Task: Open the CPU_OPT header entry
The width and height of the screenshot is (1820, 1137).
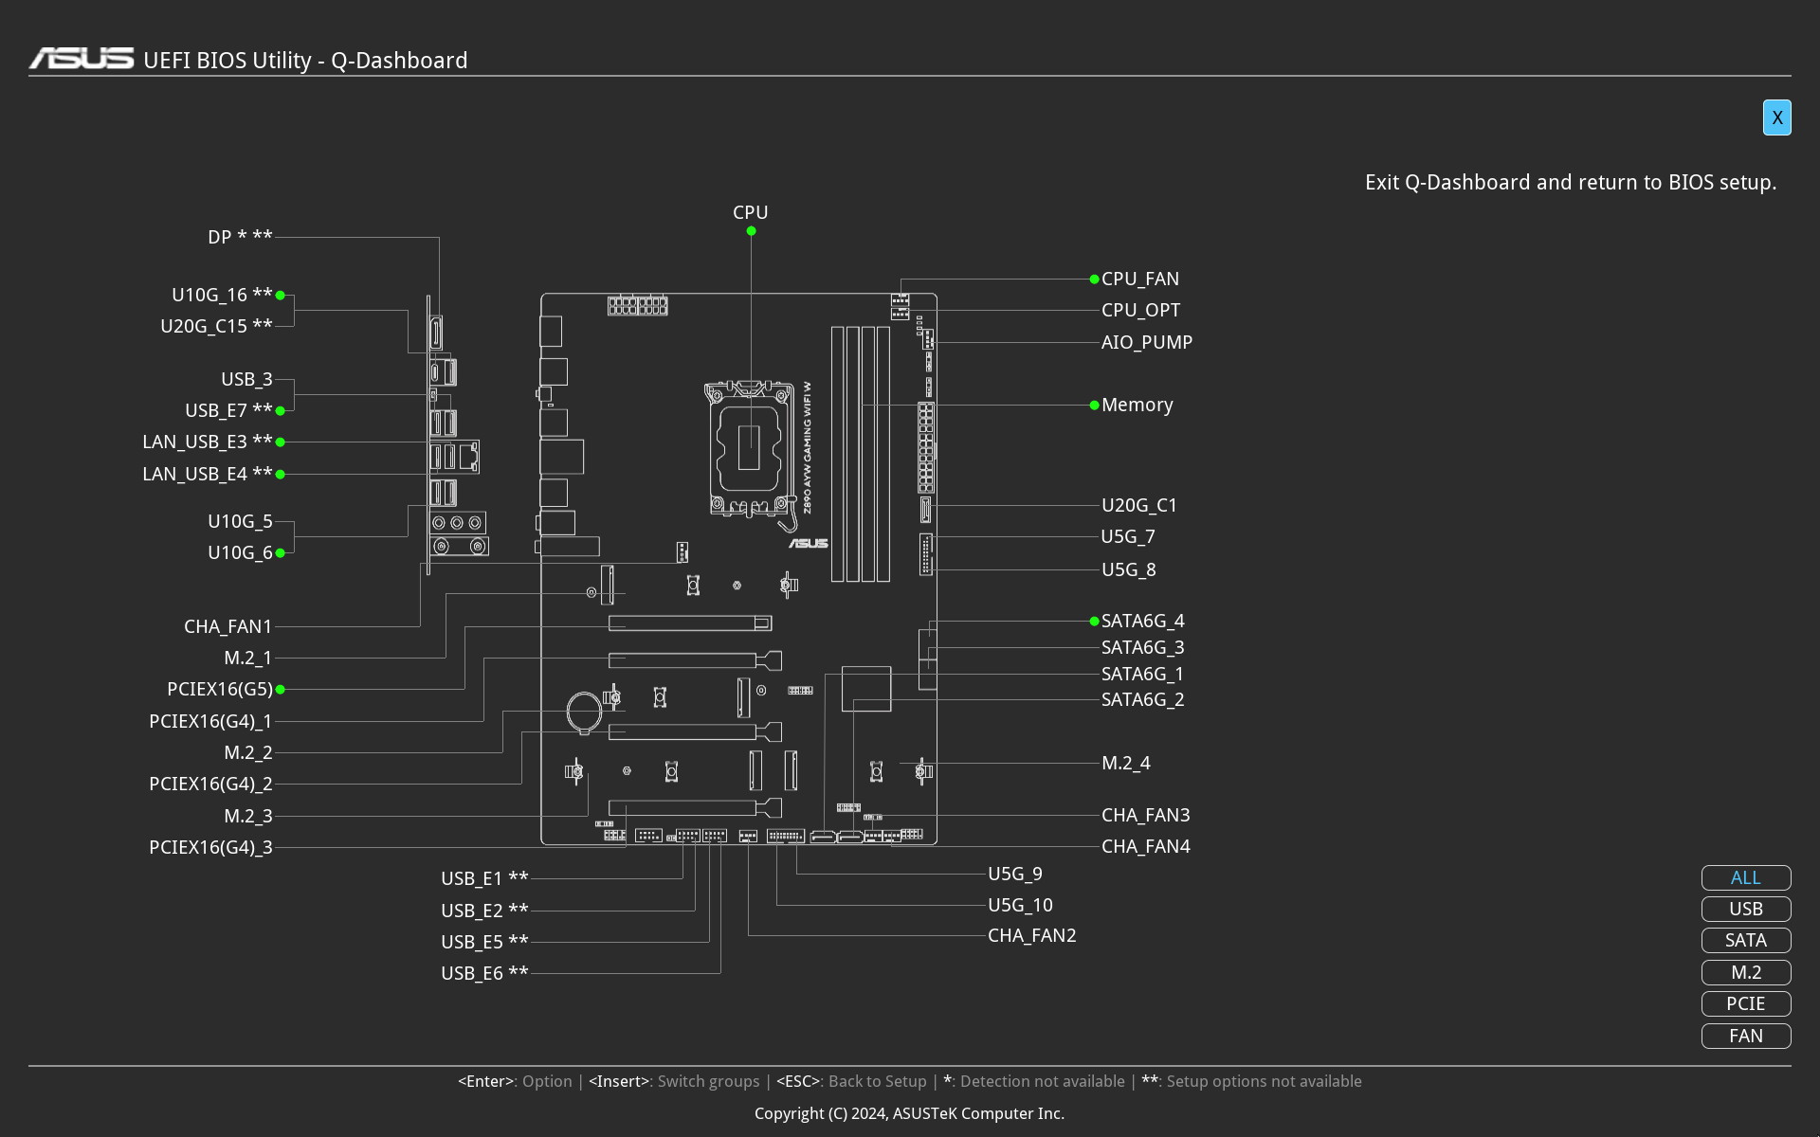Action: 1140,310
